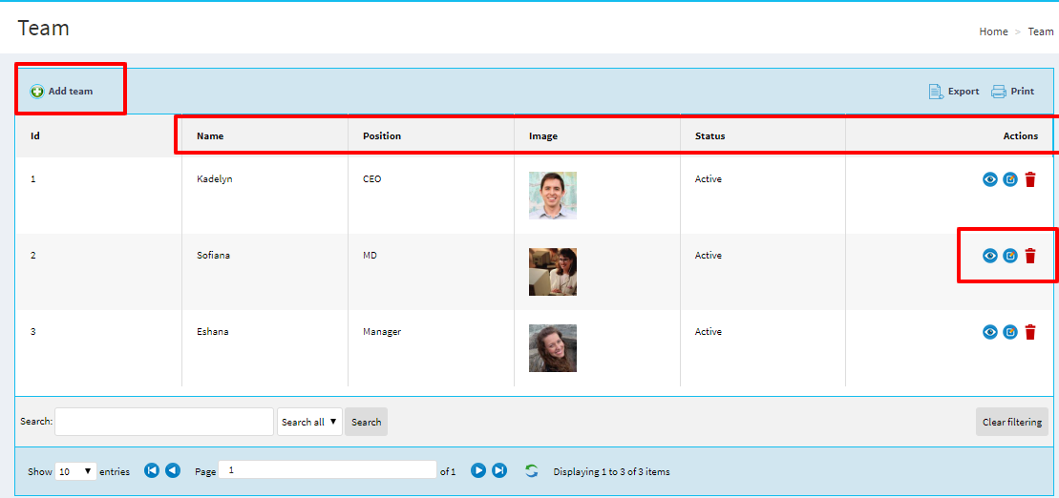Sort table by Name column header
1059x498 pixels.
210,135
